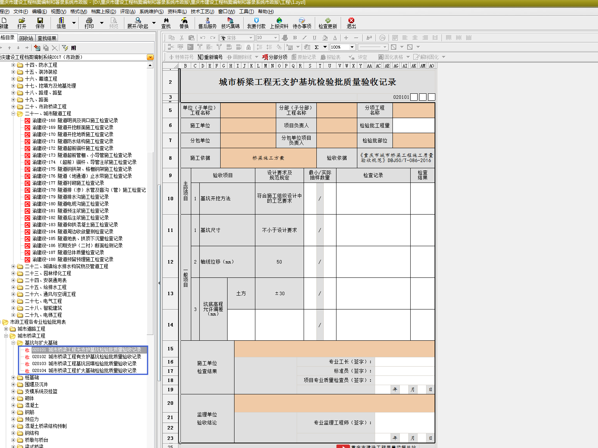This screenshot has height=448, width=598.
Task: Click the fill color bucket swatch
Action: pyautogui.click(x=325, y=38)
